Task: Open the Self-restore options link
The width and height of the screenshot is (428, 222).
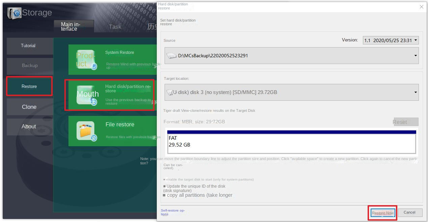Action: 173,212
